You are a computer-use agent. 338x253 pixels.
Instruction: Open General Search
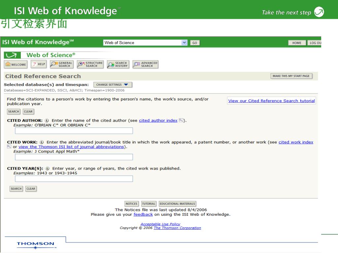(62, 64)
